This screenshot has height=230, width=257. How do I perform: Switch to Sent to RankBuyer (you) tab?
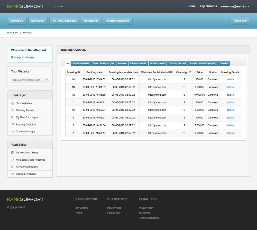(104, 63)
